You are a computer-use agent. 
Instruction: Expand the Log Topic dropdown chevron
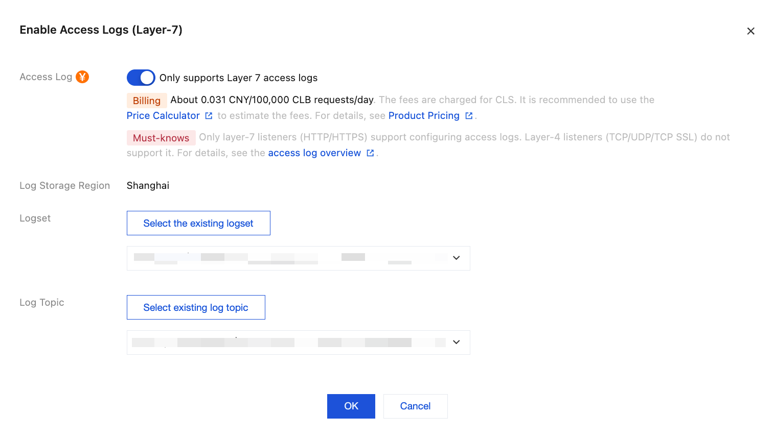pyautogui.click(x=457, y=343)
